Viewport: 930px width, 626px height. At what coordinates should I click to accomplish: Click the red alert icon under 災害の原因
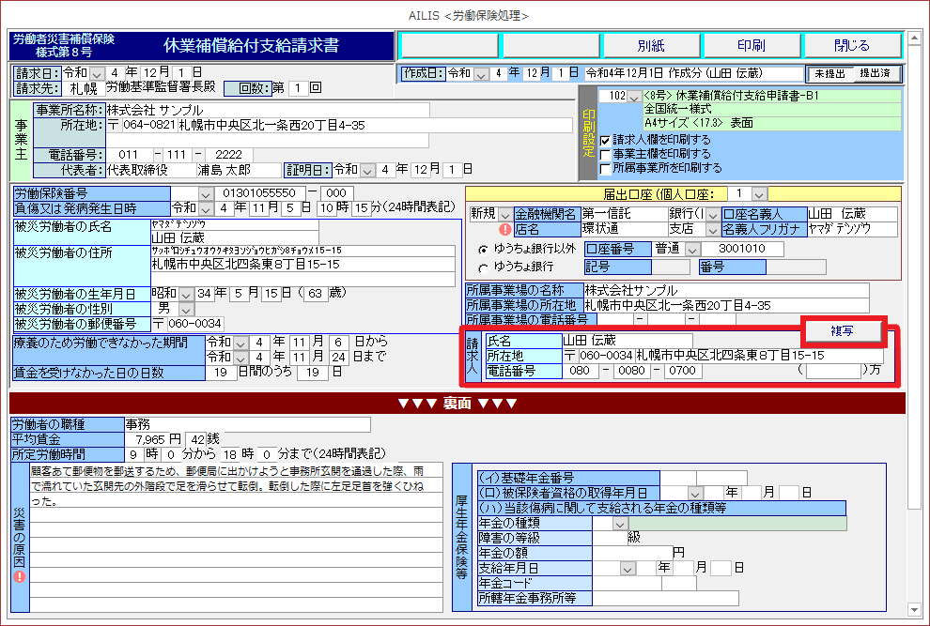(20, 576)
